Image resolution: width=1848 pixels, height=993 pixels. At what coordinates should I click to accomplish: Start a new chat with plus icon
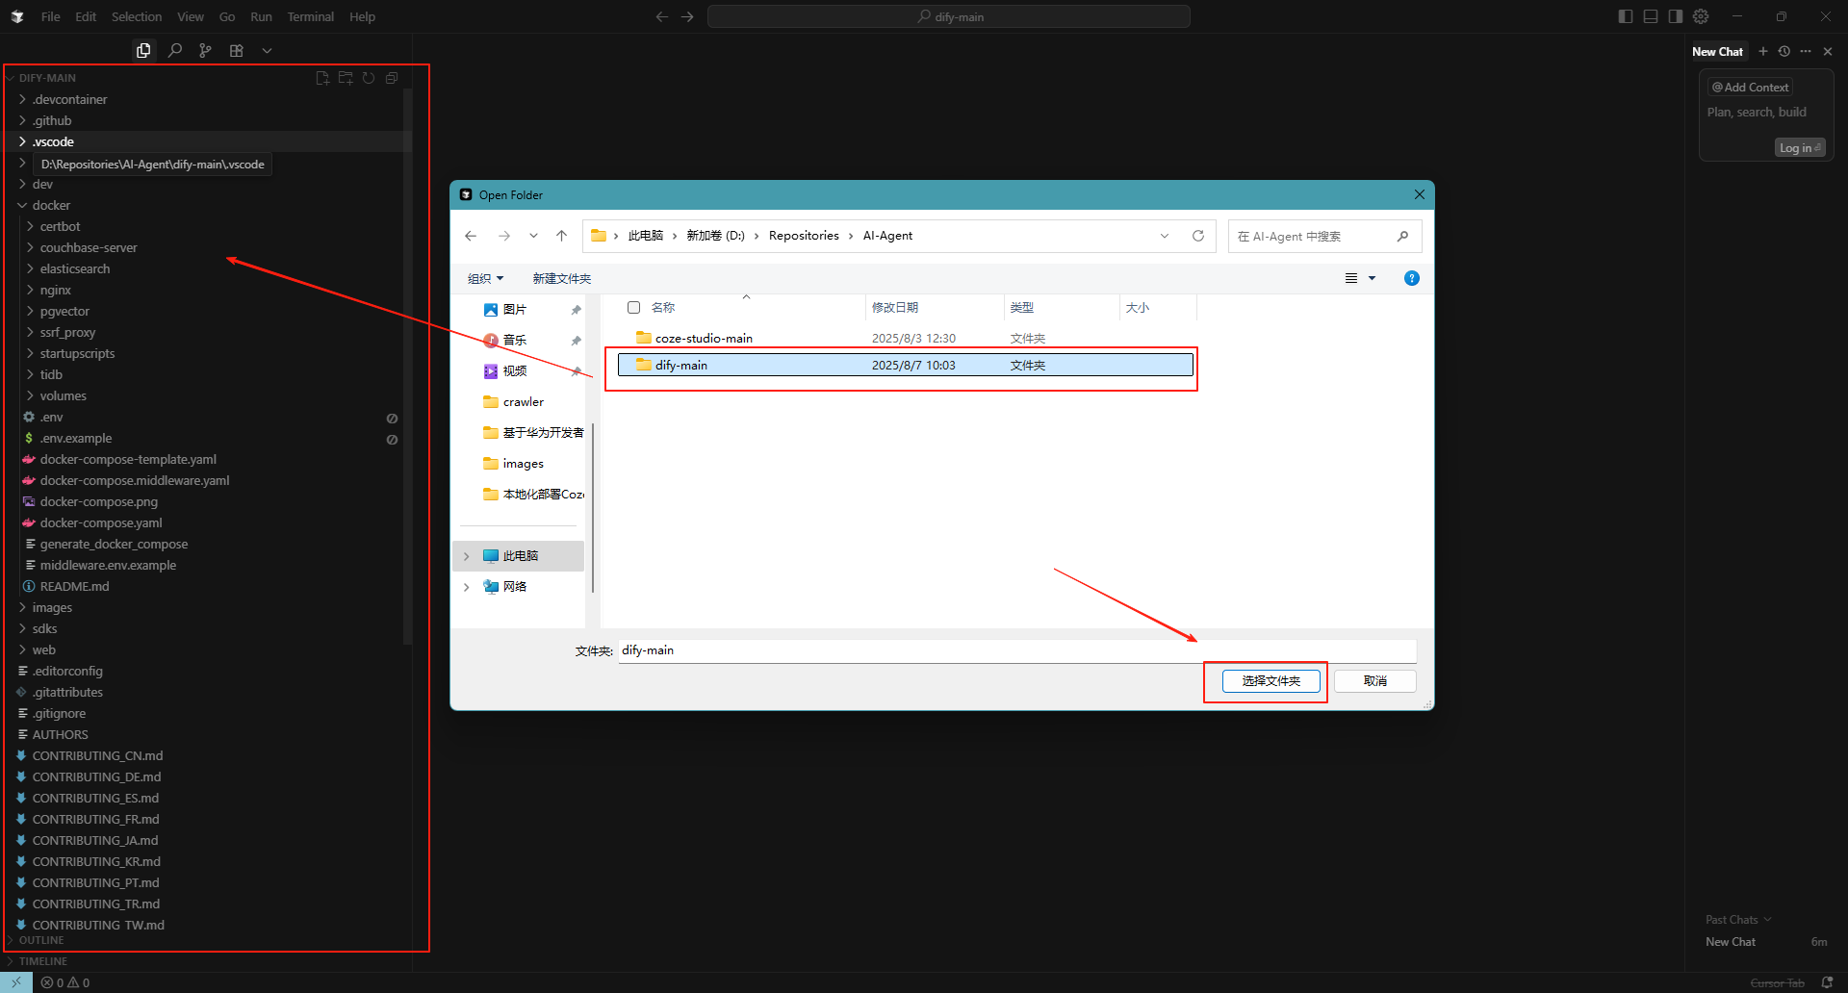coord(1763,51)
